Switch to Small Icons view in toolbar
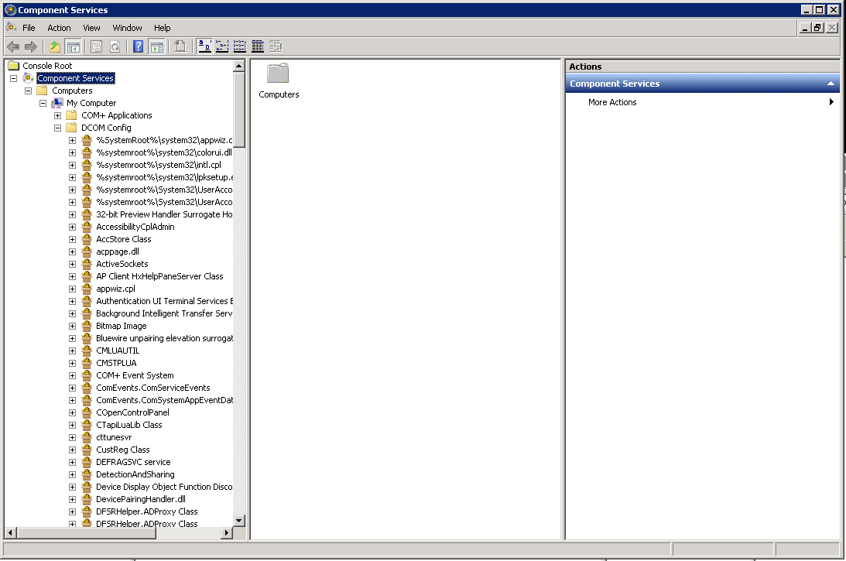Screen dimensions: 846x561 coord(222,46)
